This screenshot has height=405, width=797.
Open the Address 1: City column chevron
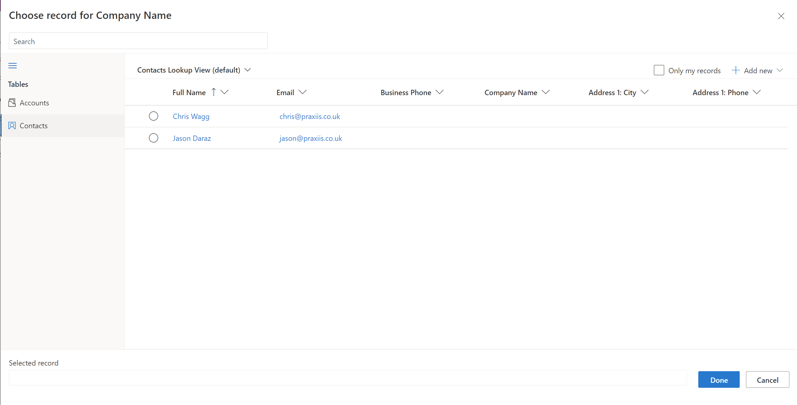(645, 92)
